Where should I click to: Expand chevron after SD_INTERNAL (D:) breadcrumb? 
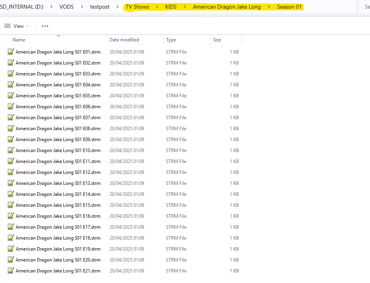[51, 7]
